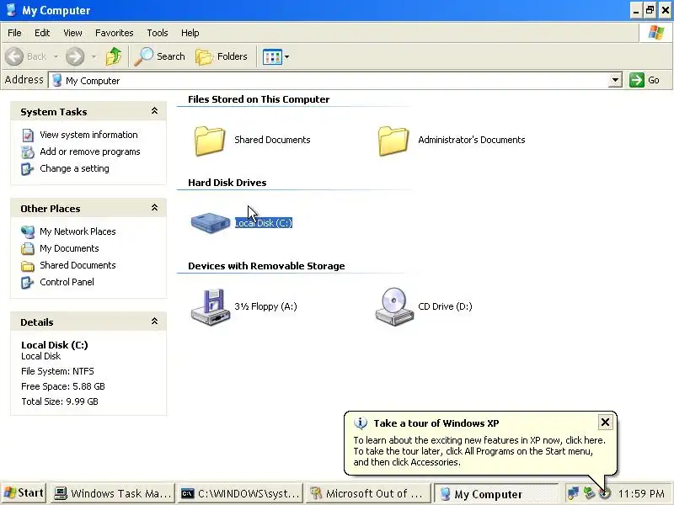Go up one folder level icon
This screenshot has height=505, width=674.
(x=114, y=56)
